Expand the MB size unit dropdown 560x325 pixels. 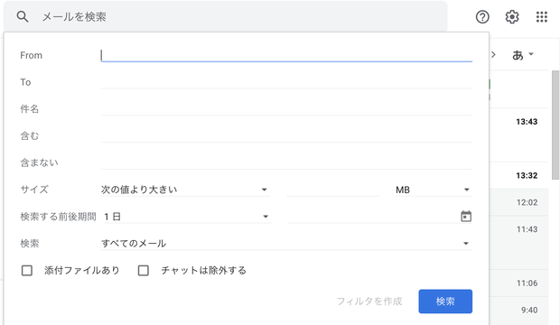tap(434, 190)
